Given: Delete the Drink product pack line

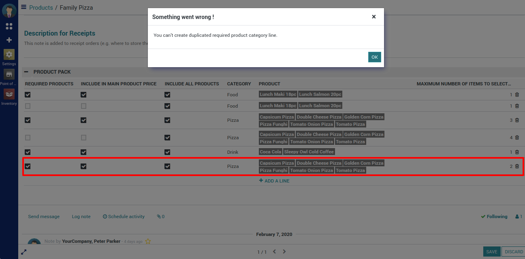Looking at the screenshot, I should pyautogui.click(x=517, y=152).
